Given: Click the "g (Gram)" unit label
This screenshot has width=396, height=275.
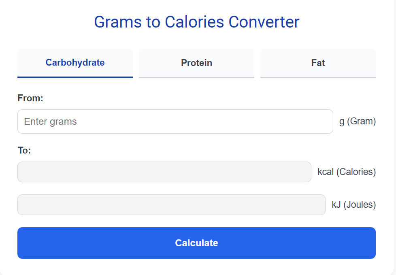Looking at the screenshot, I should 358,122.
